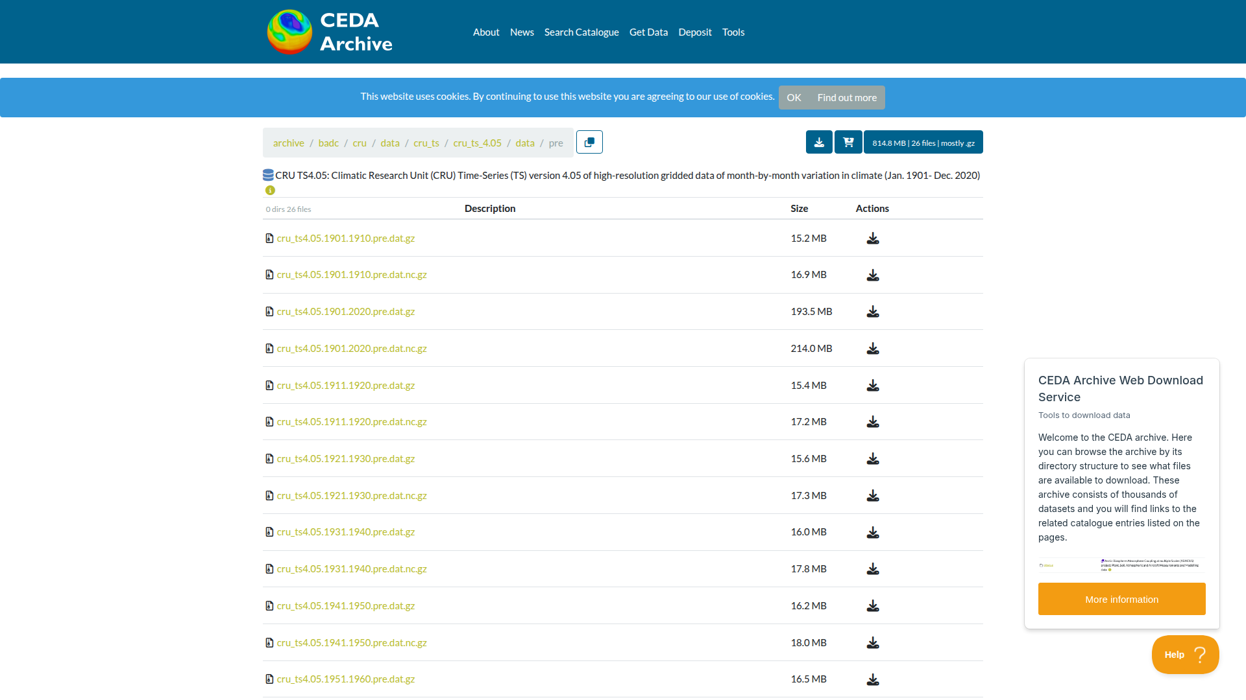Open file link cru_ts4.05.1911.1920.pre.dat.gz
This screenshot has height=700, width=1246.
(346, 385)
